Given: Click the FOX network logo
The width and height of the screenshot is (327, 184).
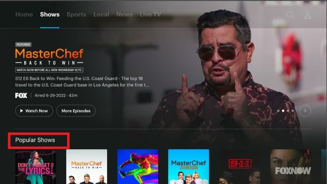Looking at the screenshot, I should click(21, 95).
